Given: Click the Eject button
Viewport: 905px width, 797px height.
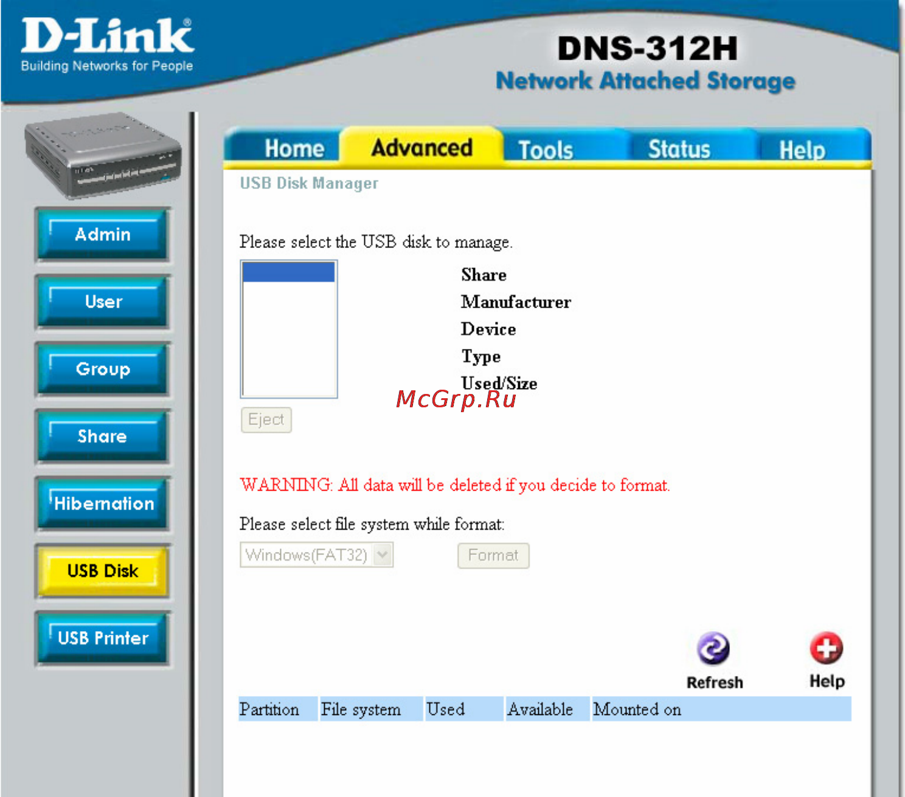Looking at the screenshot, I should 266,419.
